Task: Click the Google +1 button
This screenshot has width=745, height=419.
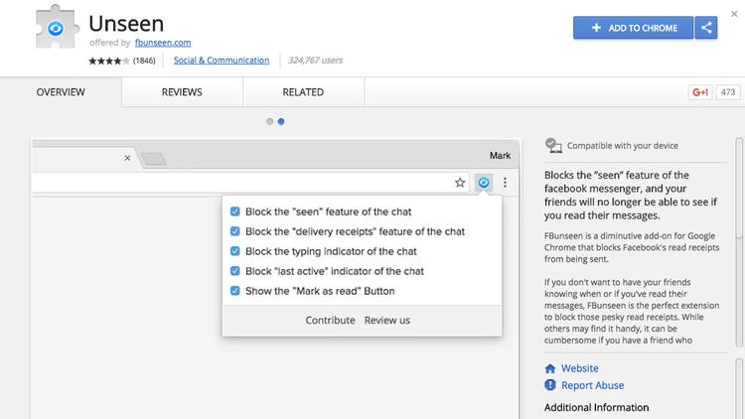Action: click(700, 92)
